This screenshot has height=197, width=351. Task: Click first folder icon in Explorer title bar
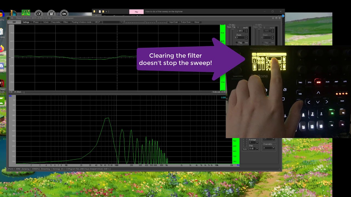[94, 11]
